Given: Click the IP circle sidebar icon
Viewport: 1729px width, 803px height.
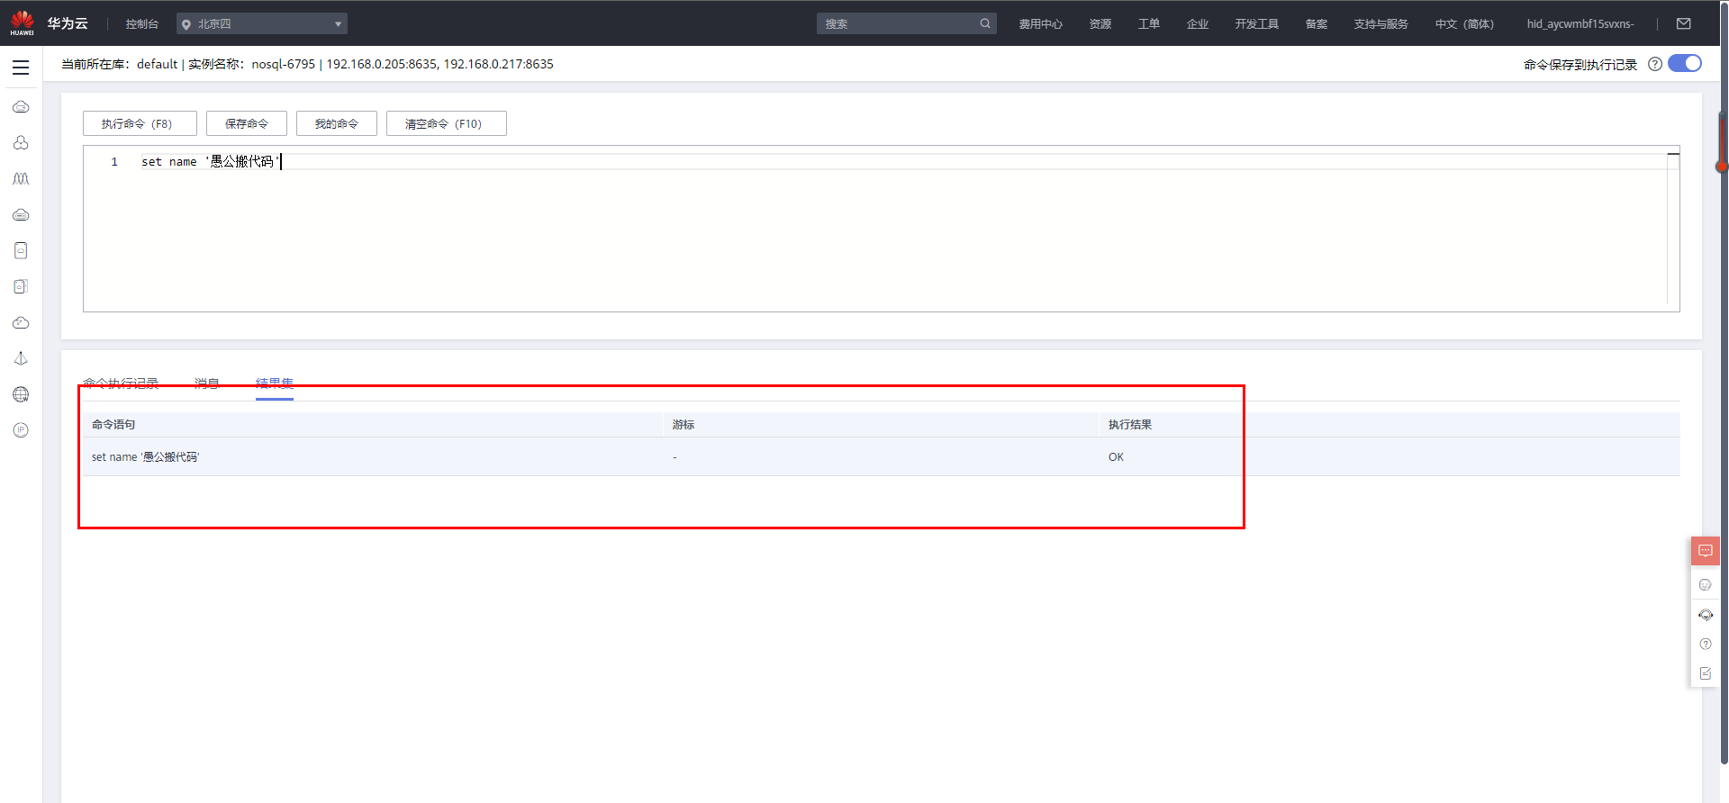Looking at the screenshot, I should pyautogui.click(x=21, y=430).
